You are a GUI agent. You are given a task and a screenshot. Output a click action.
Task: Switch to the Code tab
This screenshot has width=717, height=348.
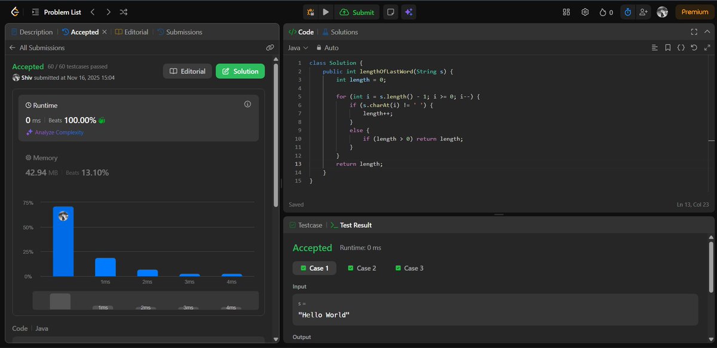coord(301,32)
